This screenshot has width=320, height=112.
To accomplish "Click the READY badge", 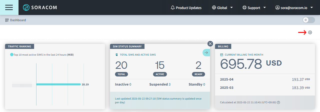I will click(198, 74).
